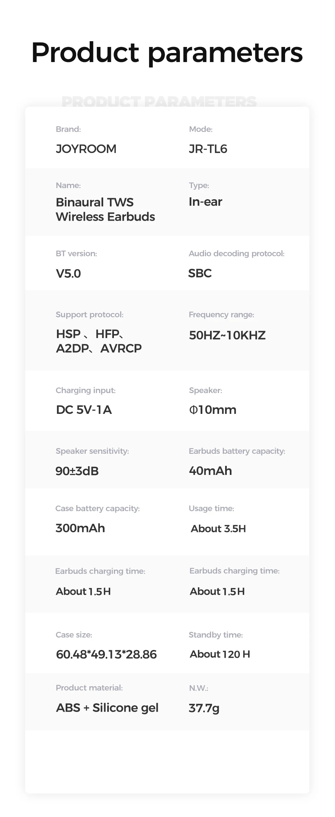Select the 90±3dB speaker sensitivity value

(77, 471)
